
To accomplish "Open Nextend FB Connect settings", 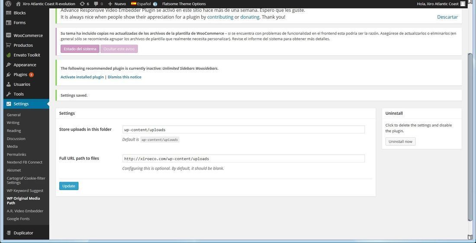I will point(25,162).
